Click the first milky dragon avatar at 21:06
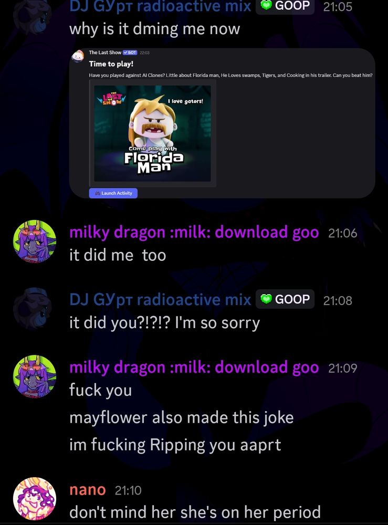 pos(35,241)
